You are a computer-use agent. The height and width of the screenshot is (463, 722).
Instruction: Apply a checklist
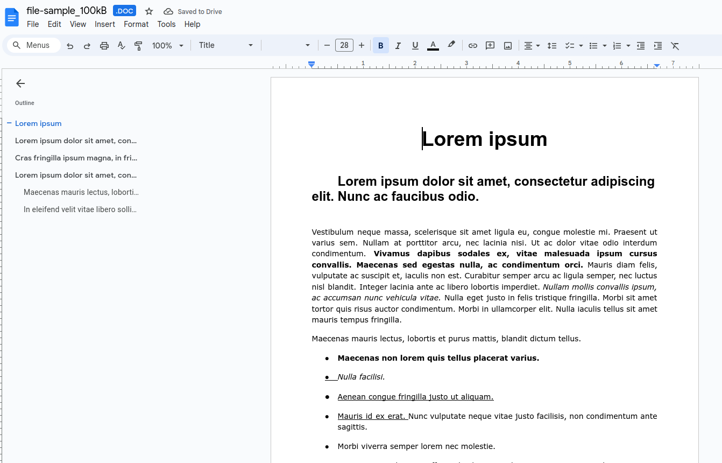(570, 46)
